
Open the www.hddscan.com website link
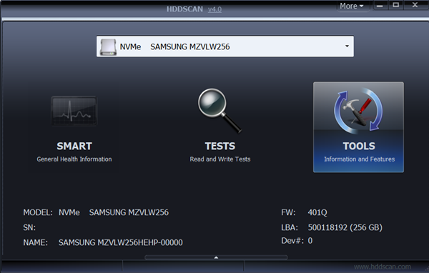click(383, 267)
